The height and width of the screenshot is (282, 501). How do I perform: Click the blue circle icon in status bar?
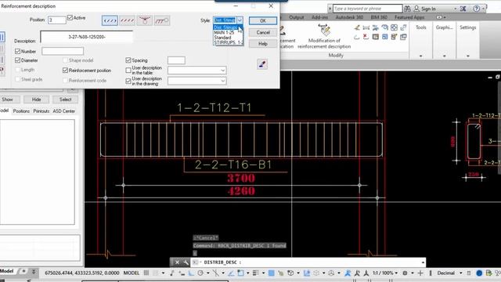click(479, 273)
